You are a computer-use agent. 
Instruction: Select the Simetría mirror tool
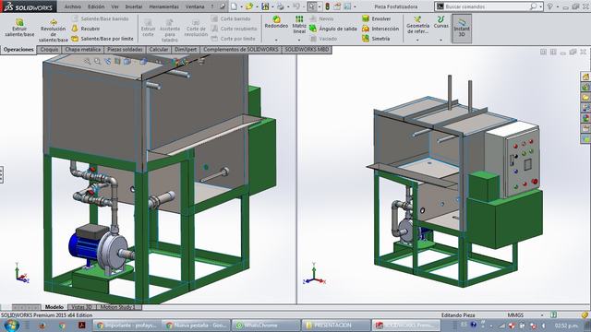coord(376,39)
